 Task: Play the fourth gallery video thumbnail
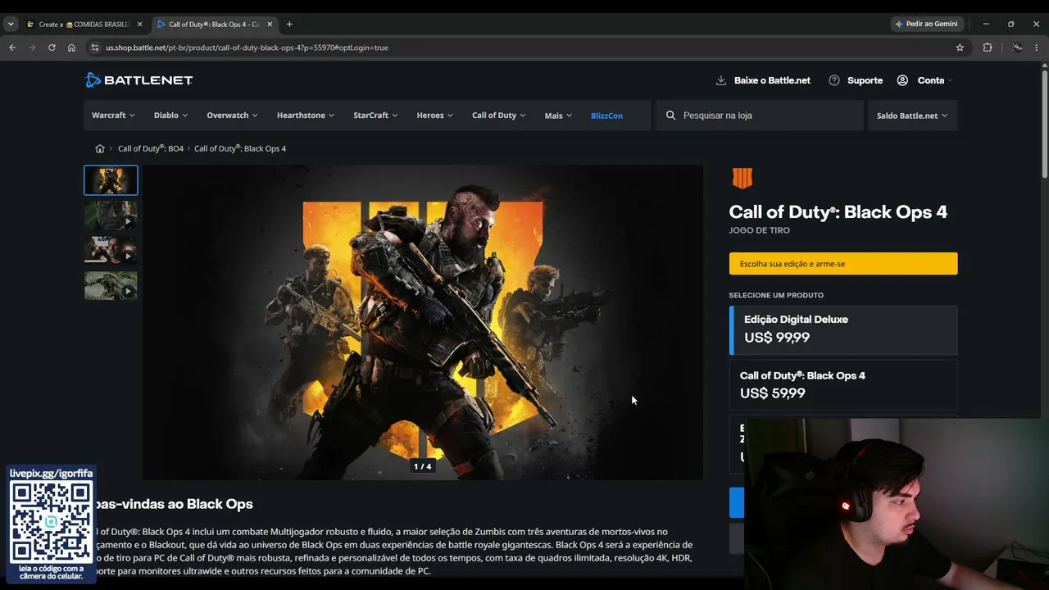pyautogui.click(x=111, y=286)
